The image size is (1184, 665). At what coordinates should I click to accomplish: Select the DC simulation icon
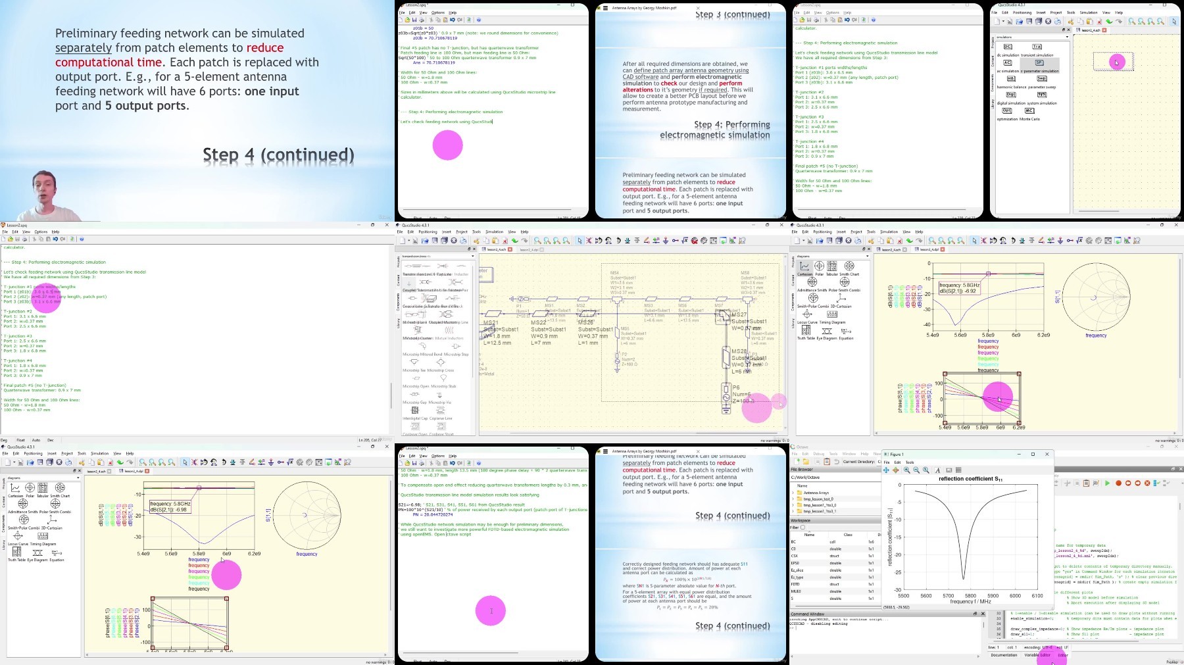click(1008, 47)
